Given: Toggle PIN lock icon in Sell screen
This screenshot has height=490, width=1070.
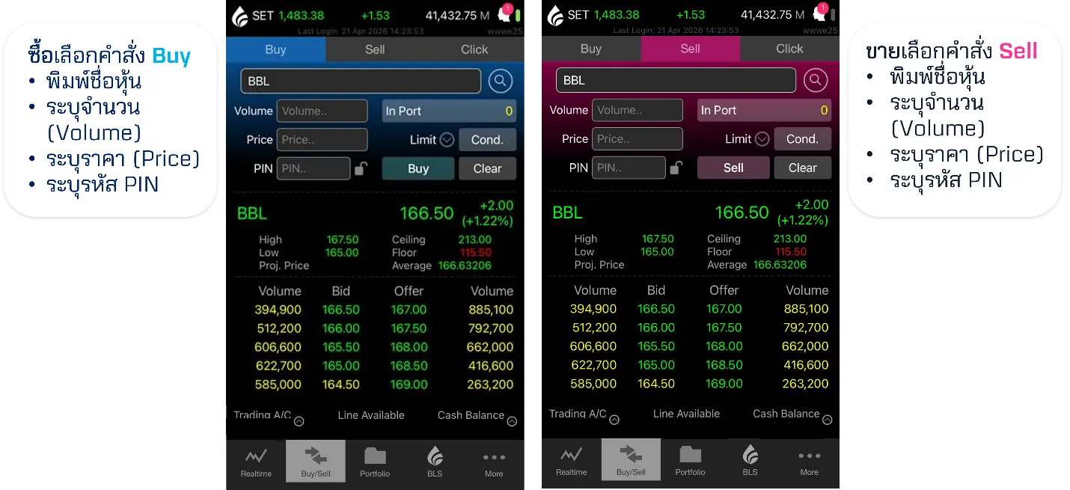Looking at the screenshot, I should (676, 168).
